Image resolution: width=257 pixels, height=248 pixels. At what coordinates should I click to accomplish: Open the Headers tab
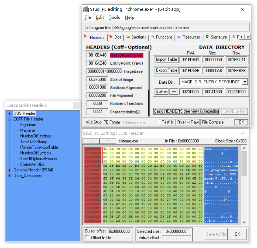pos(97,37)
